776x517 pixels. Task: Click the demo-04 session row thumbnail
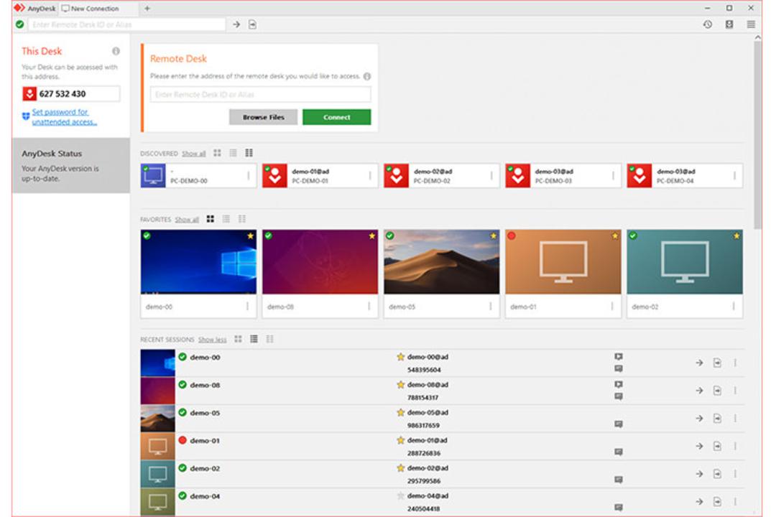point(157,502)
